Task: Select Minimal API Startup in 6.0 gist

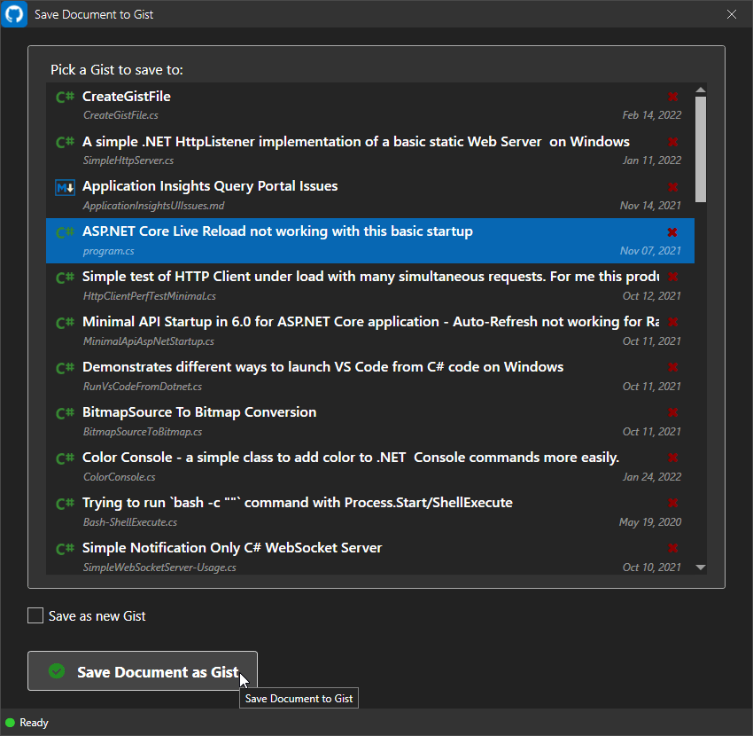Action: 370,322
